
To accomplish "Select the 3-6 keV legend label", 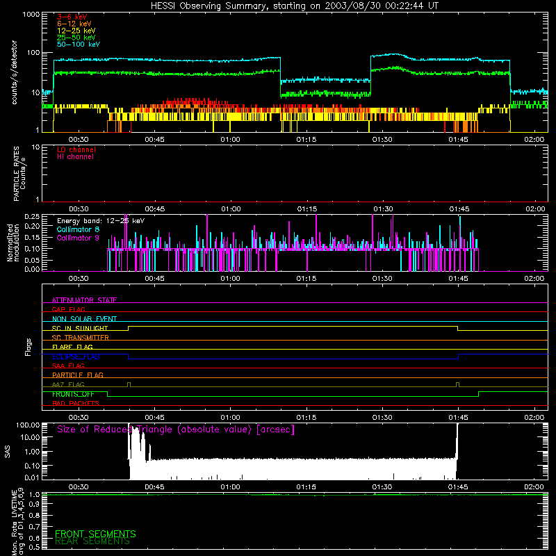I will tap(72, 17).
